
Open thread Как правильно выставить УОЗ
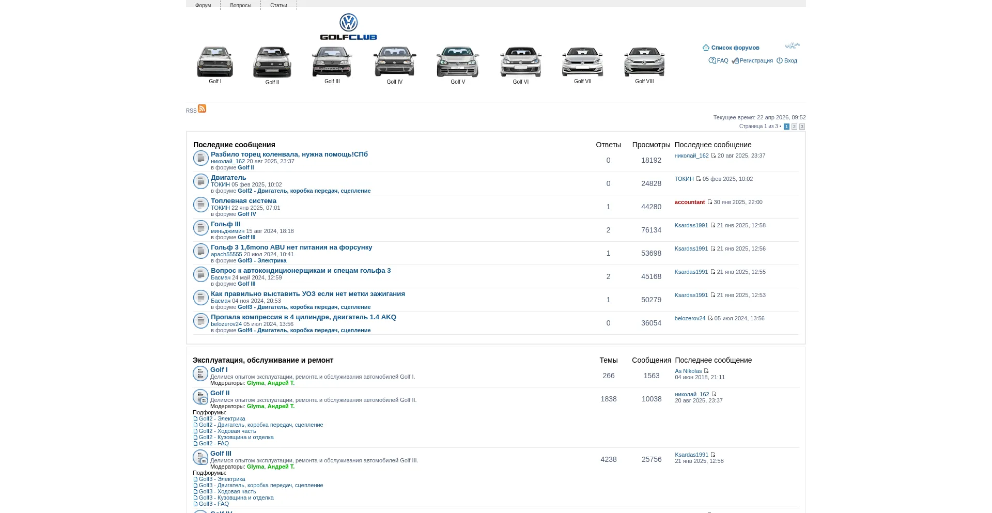click(308, 293)
